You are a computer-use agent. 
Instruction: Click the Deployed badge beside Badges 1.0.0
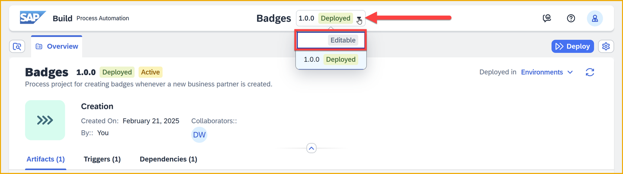117,72
